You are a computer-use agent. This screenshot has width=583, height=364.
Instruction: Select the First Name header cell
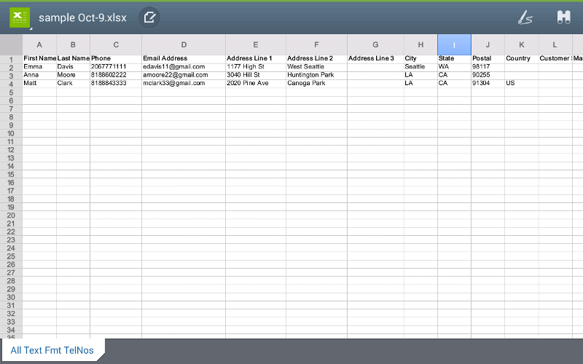[39, 58]
